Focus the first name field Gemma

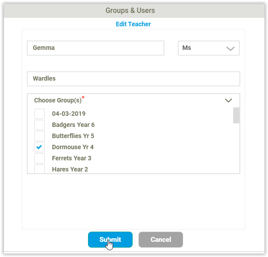(x=96, y=48)
